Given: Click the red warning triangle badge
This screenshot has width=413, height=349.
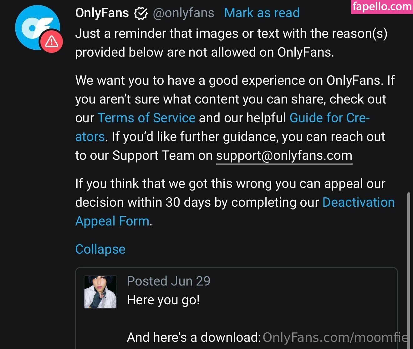Looking at the screenshot, I should [x=52, y=41].
